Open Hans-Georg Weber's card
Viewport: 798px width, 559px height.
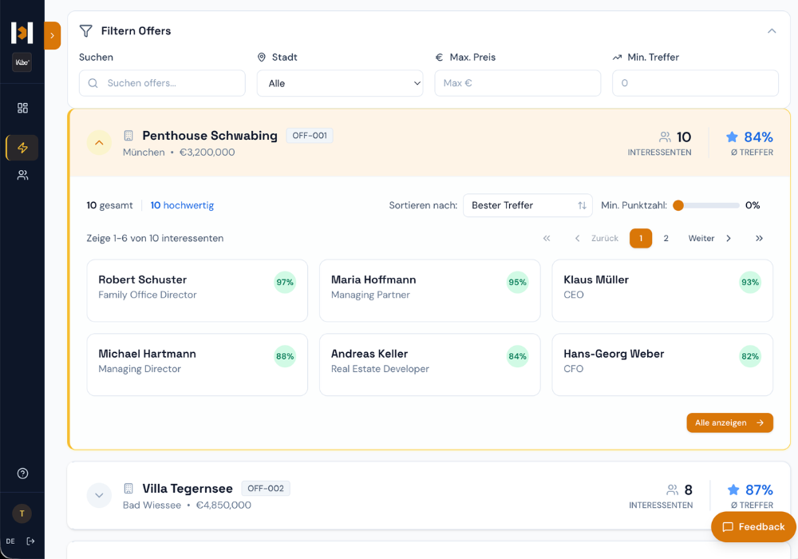click(662, 364)
